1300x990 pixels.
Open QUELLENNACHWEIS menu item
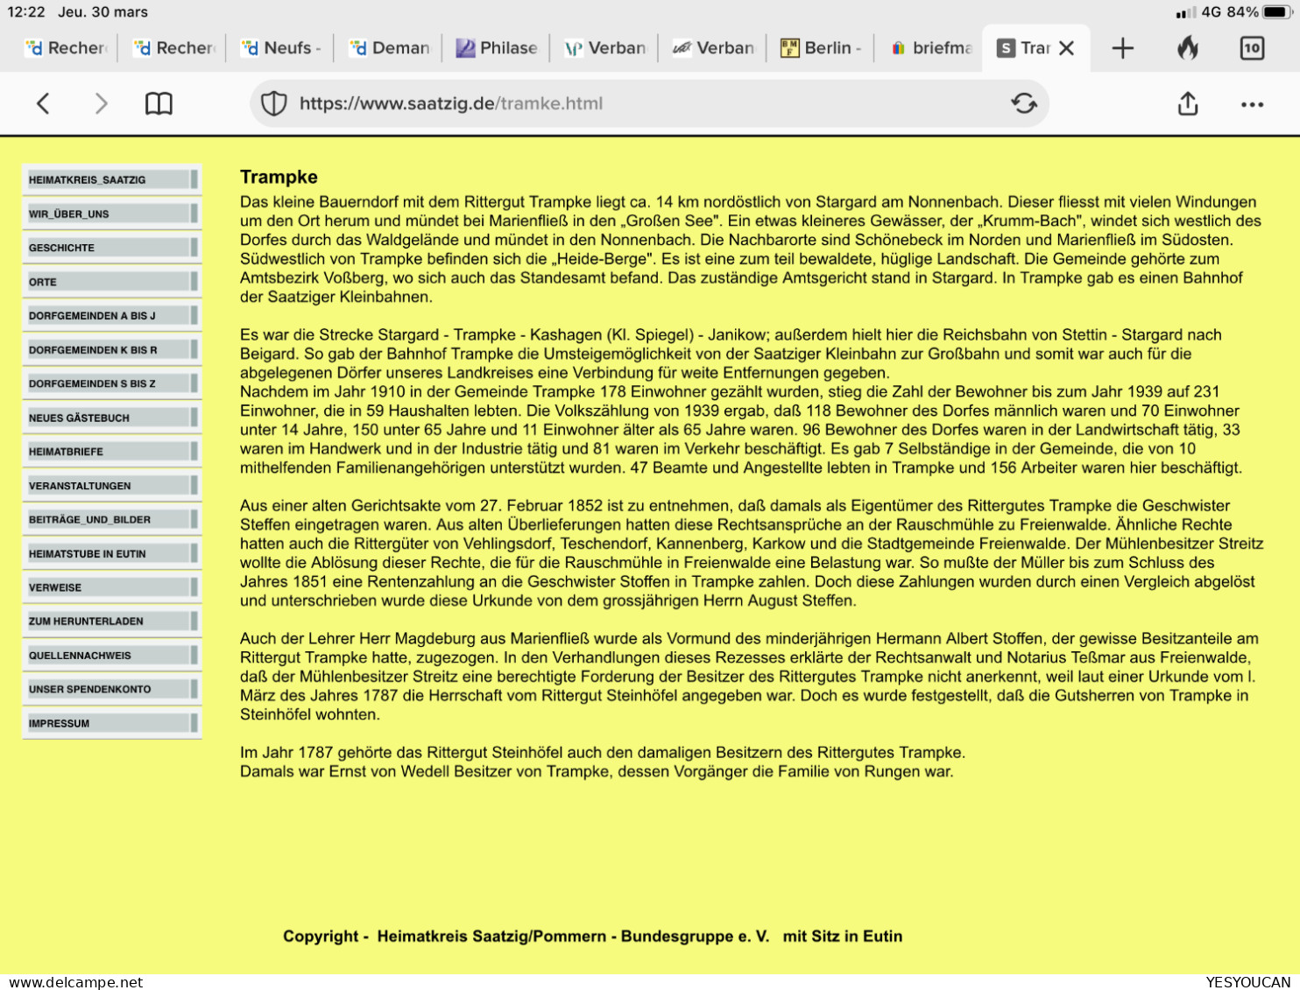pos(112,655)
